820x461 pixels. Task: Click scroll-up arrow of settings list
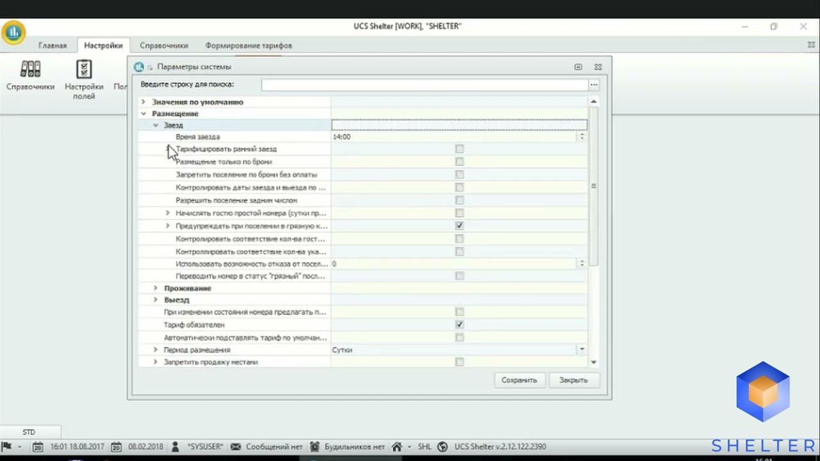point(593,102)
